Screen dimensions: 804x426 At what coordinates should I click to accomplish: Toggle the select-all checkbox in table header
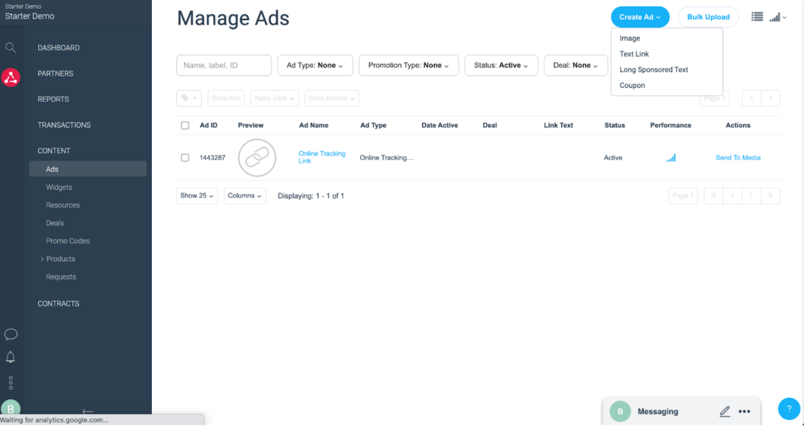point(185,126)
